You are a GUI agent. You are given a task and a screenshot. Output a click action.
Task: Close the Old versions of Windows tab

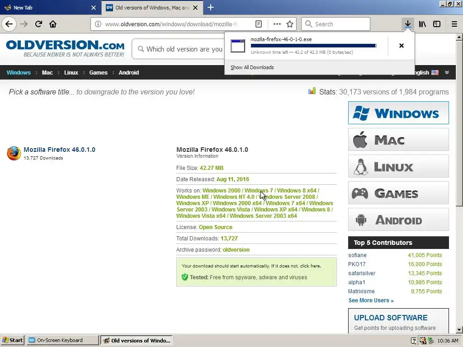(195, 8)
